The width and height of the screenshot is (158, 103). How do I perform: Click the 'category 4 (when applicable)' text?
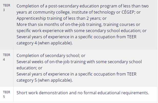(45, 43)
